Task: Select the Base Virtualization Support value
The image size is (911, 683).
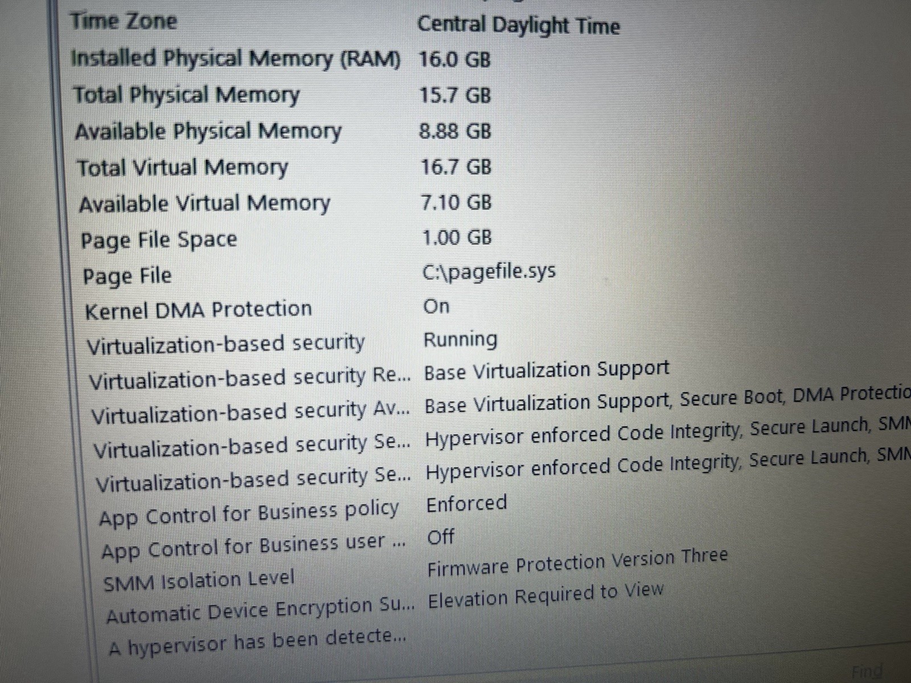Action: (x=547, y=371)
